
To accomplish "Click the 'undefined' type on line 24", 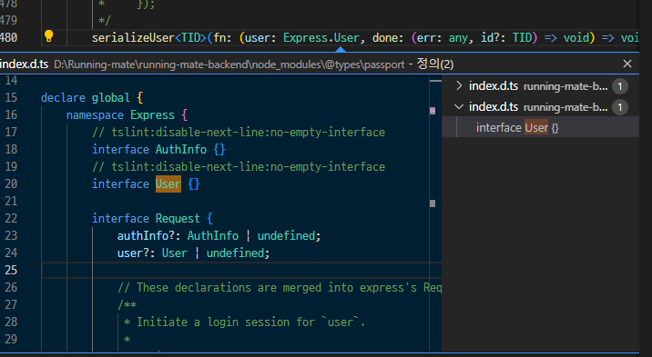I will tap(235, 253).
